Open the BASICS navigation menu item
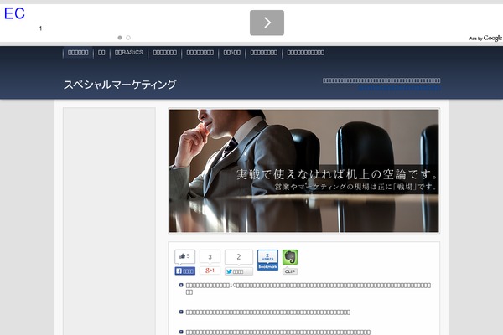Image resolution: width=503 pixels, height=335 pixels. pos(128,52)
